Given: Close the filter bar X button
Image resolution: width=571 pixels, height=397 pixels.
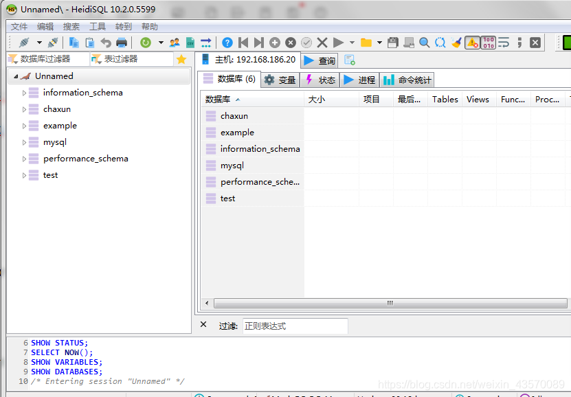Looking at the screenshot, I should 203,325.
